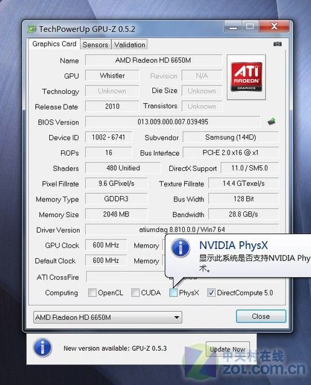Viewport: 311px width, 385px height.
Task: Toggle the CUDA checkbox
Action: pos(135,292)
